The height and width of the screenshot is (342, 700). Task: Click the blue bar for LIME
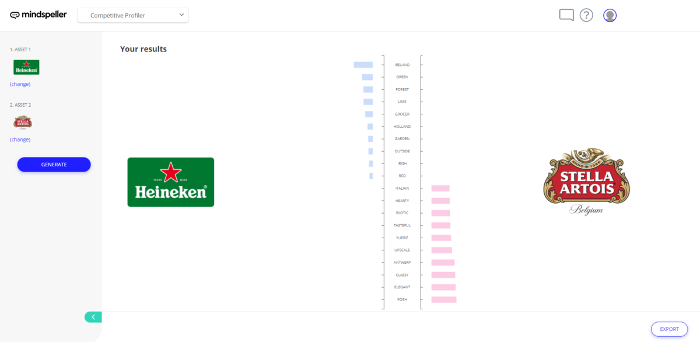click(368, 102)
